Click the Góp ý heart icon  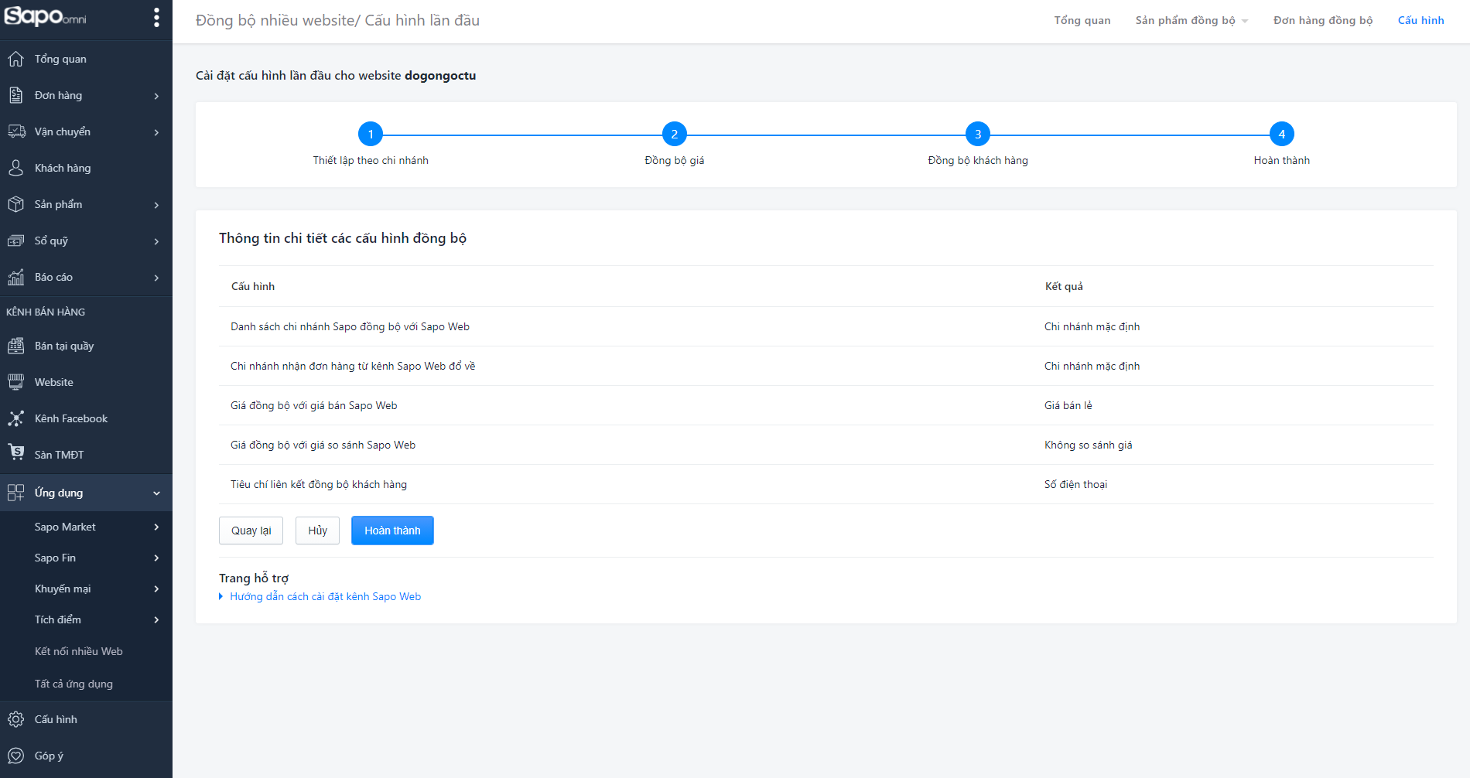point(16,756)
